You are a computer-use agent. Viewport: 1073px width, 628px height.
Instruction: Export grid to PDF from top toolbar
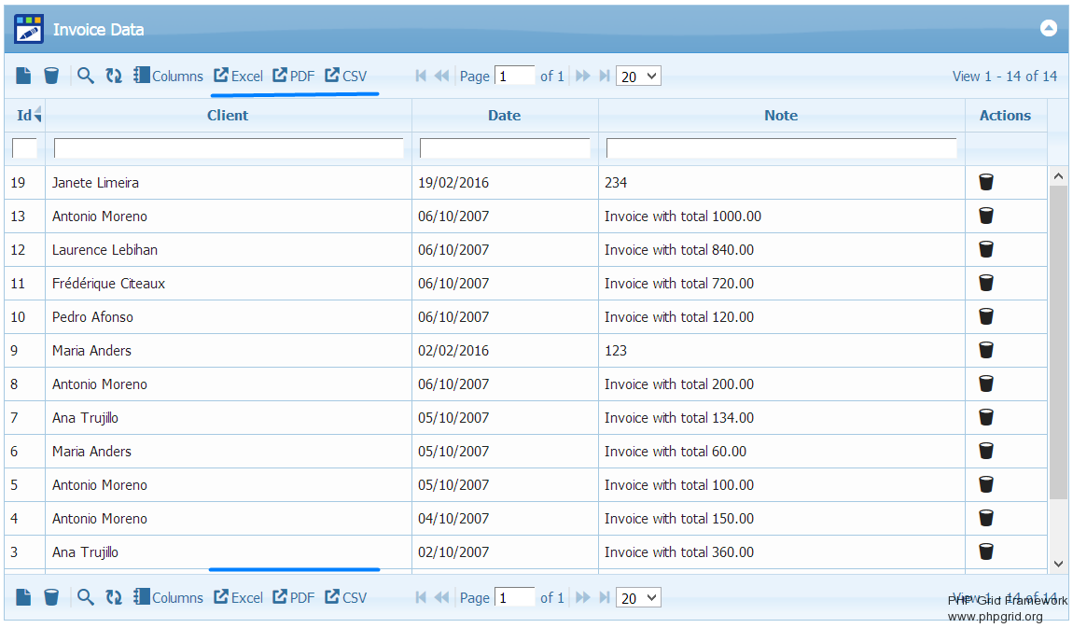294,77
